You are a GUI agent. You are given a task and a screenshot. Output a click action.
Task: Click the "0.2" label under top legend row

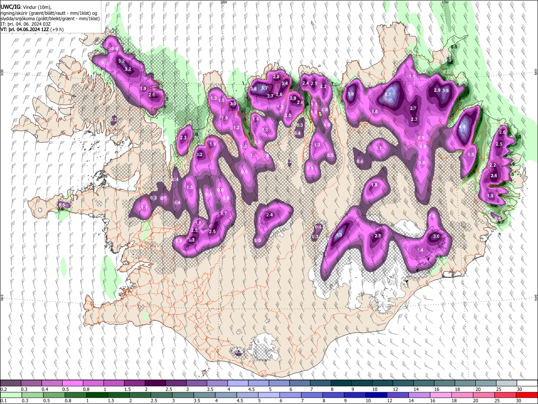pos(3,389)
